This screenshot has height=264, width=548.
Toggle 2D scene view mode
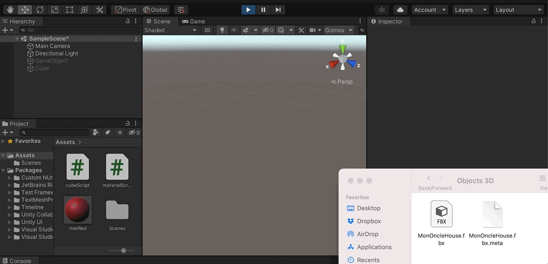pos(207,30)
